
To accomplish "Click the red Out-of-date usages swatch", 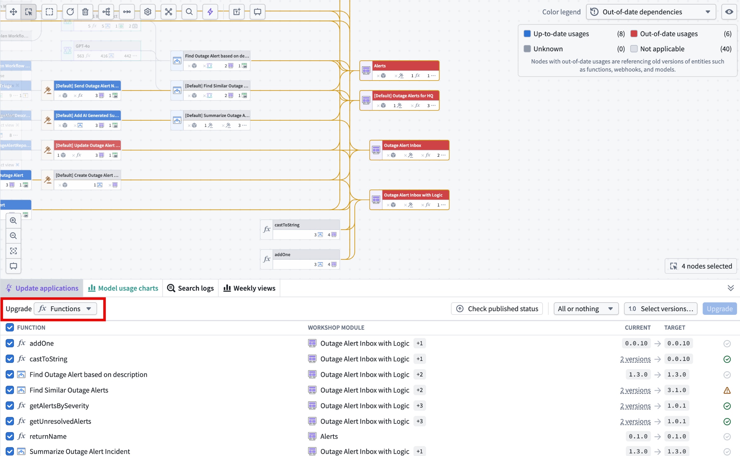I will (x=634, y=34).
